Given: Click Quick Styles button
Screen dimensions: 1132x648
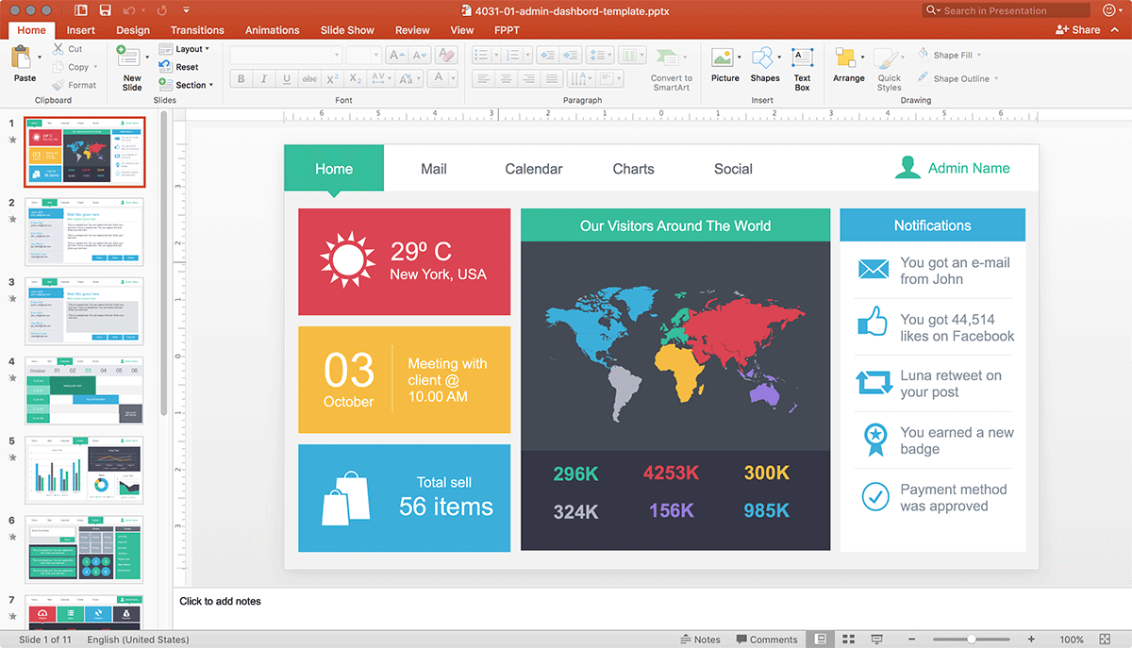Looking at the screenshot, I should 889,69.
